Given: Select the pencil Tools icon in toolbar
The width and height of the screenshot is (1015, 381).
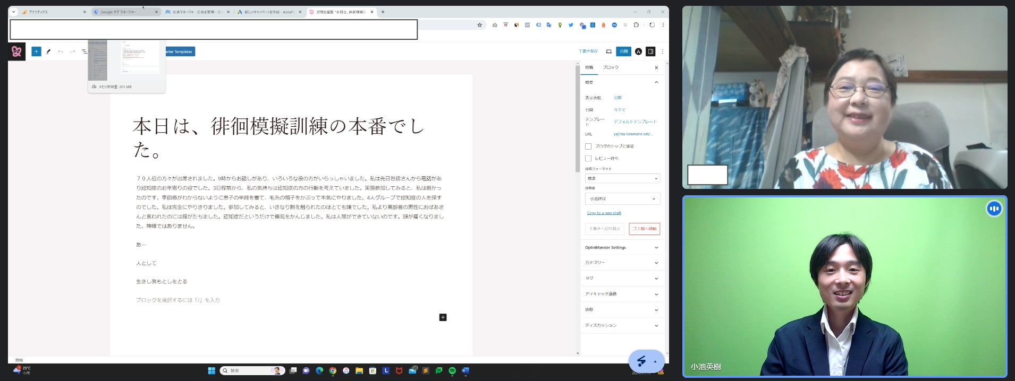Looking at the screenshot, I should (x=48, y=51).
